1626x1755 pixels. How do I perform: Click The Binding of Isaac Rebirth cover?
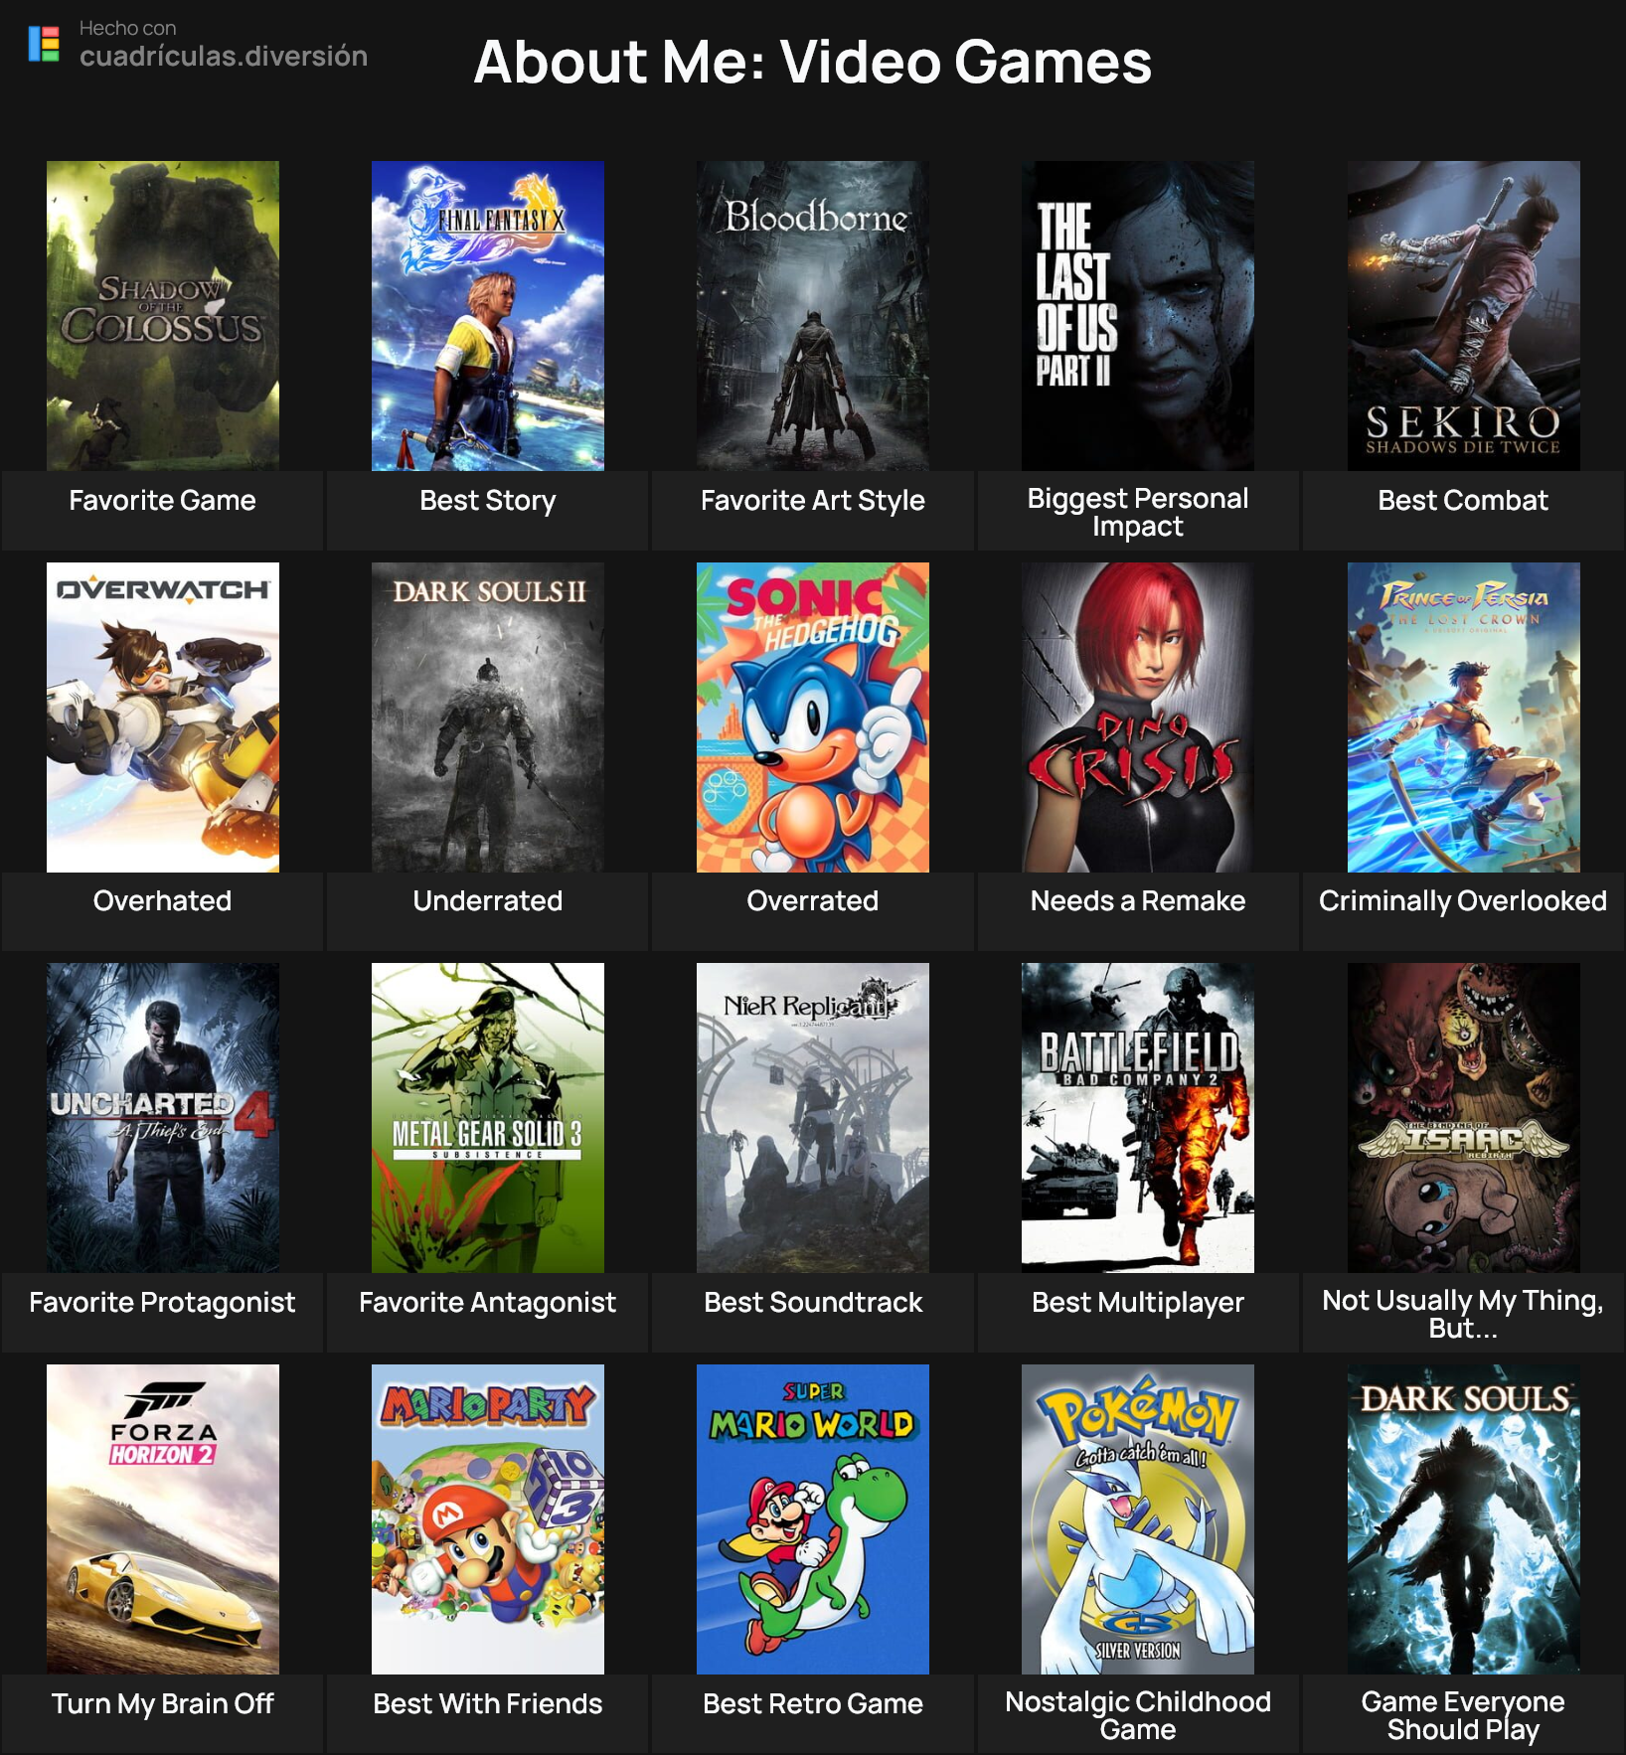(1464, 1118)
